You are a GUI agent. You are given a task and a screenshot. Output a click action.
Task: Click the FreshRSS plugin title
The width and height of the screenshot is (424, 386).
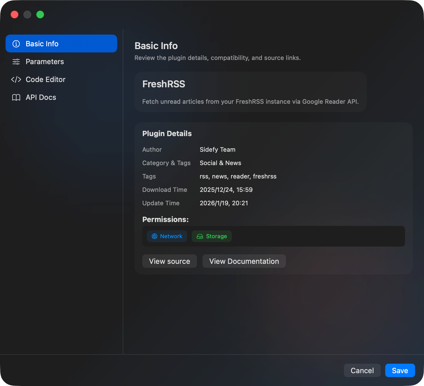[164, 84]
